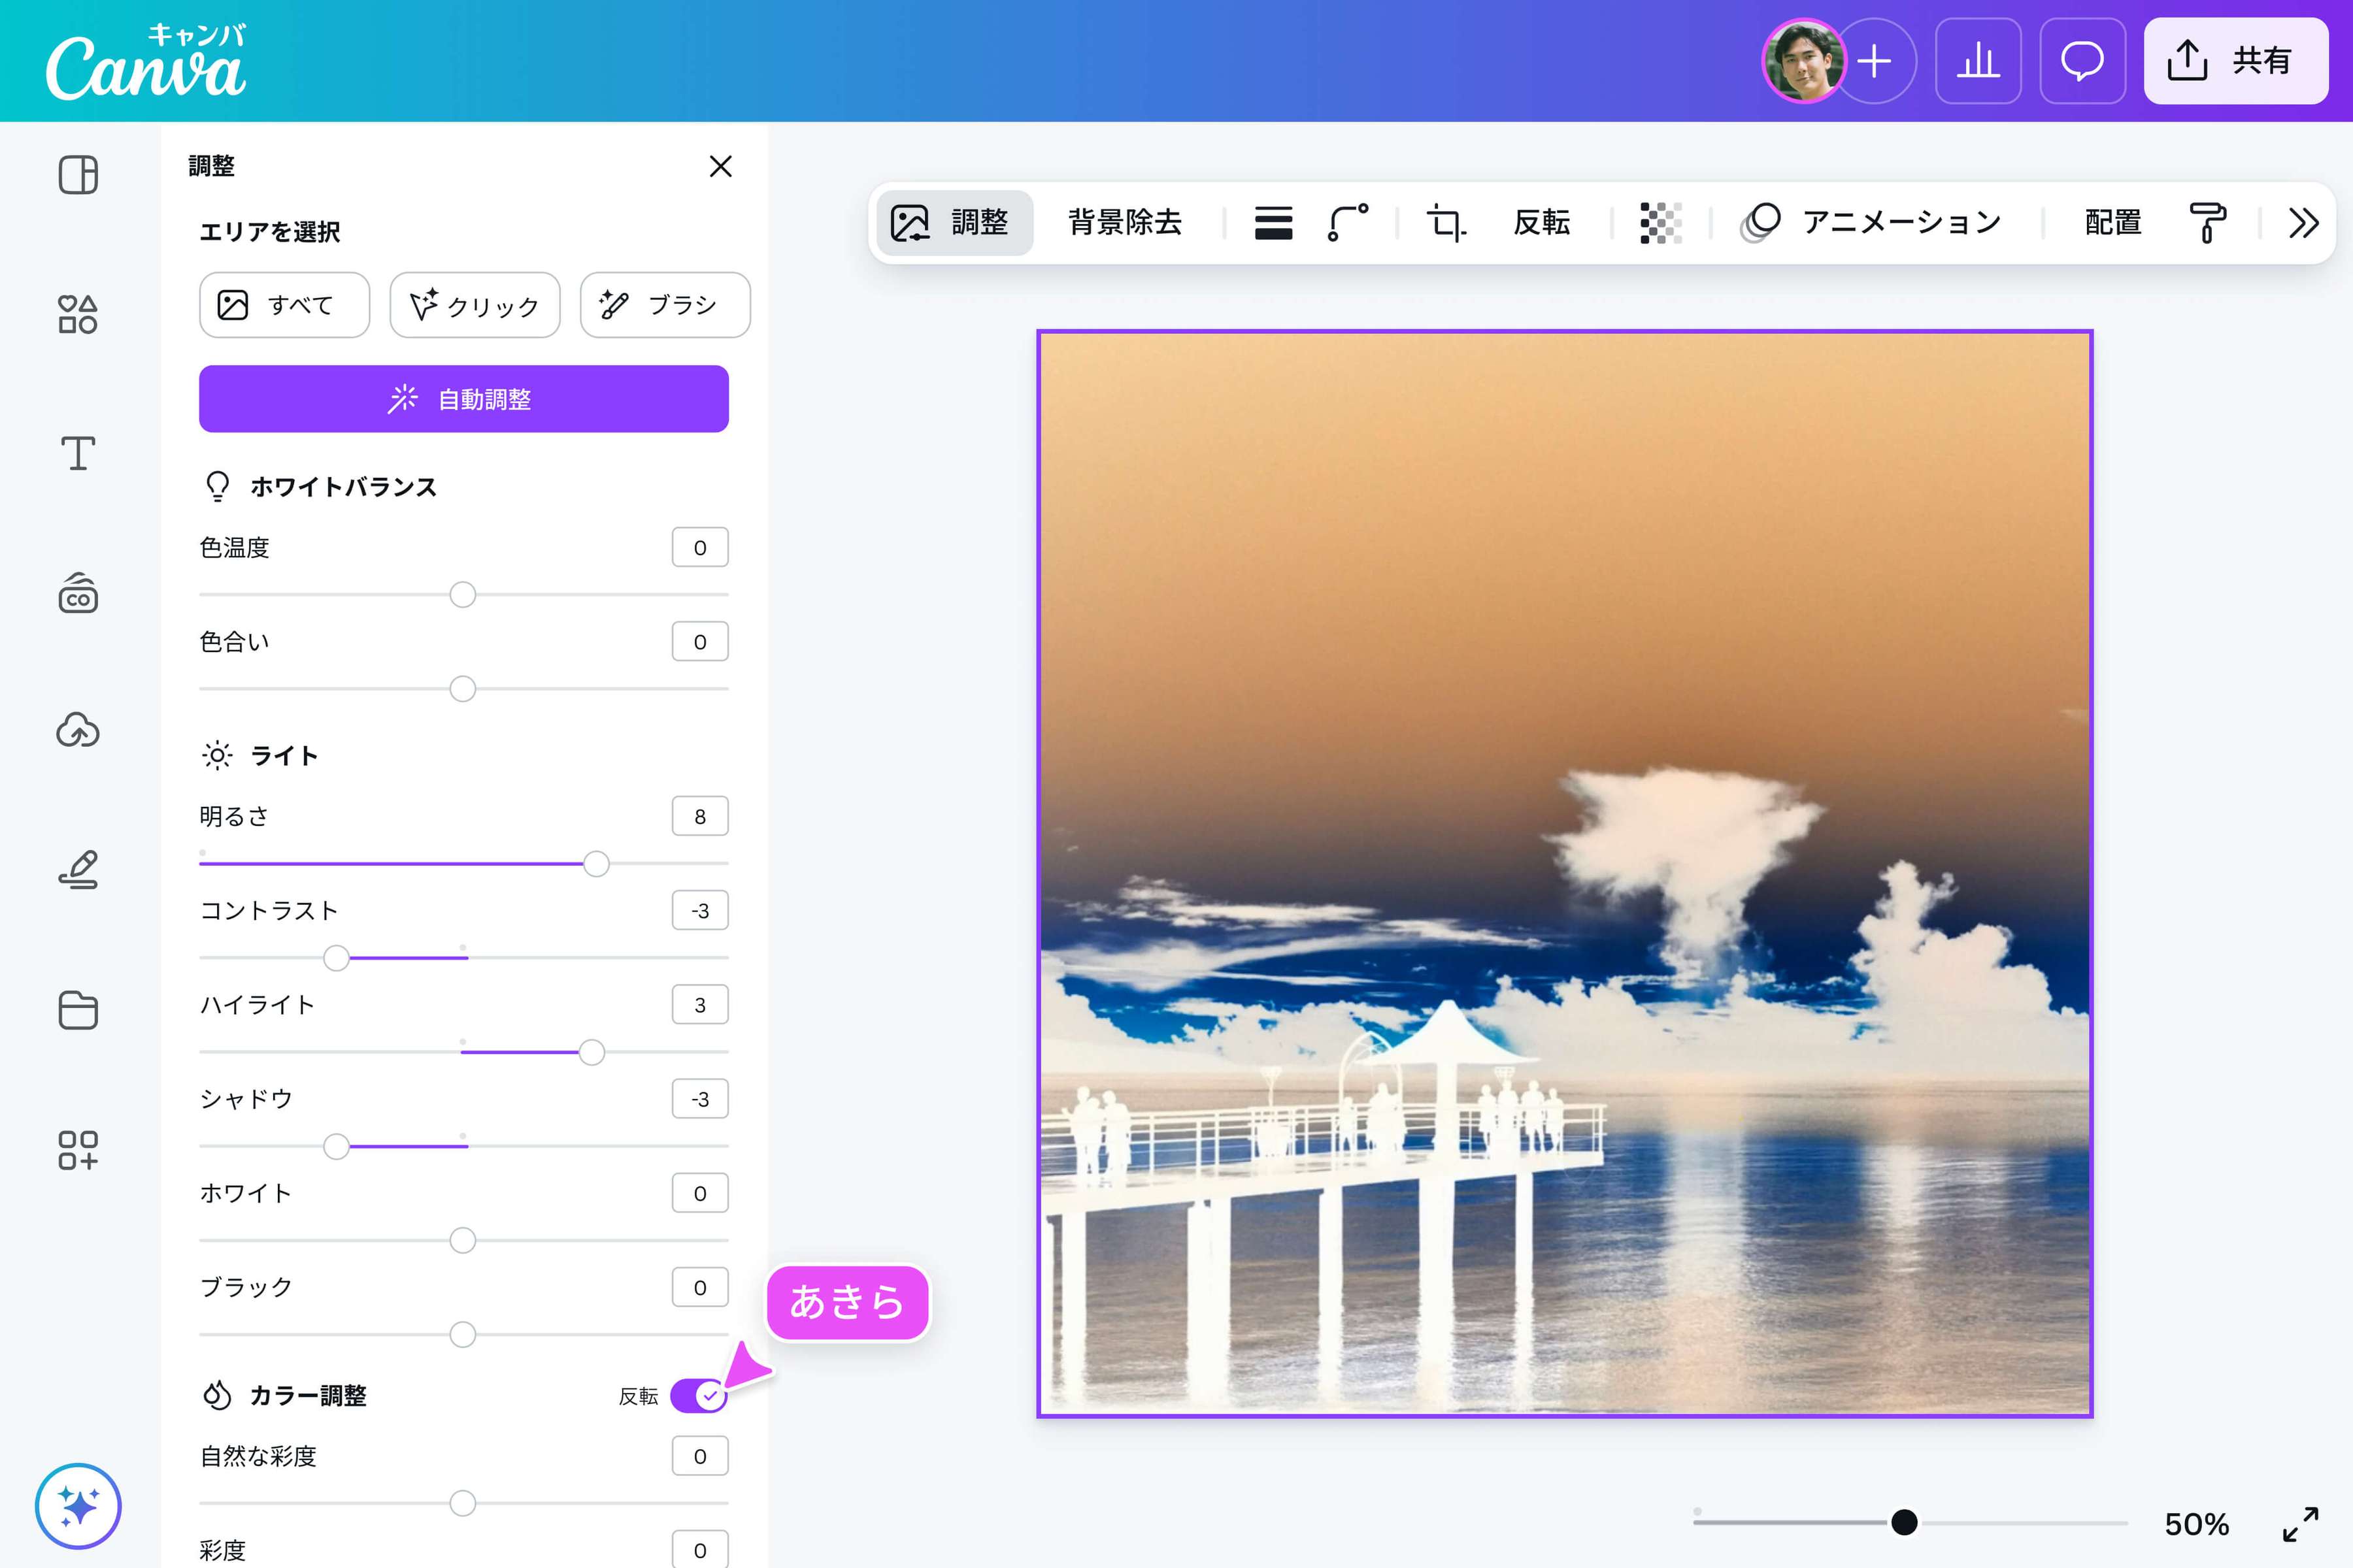Click the 色温度 value field
Viewport: 2353px width, 1568px height.
click(x=700, y=547)
